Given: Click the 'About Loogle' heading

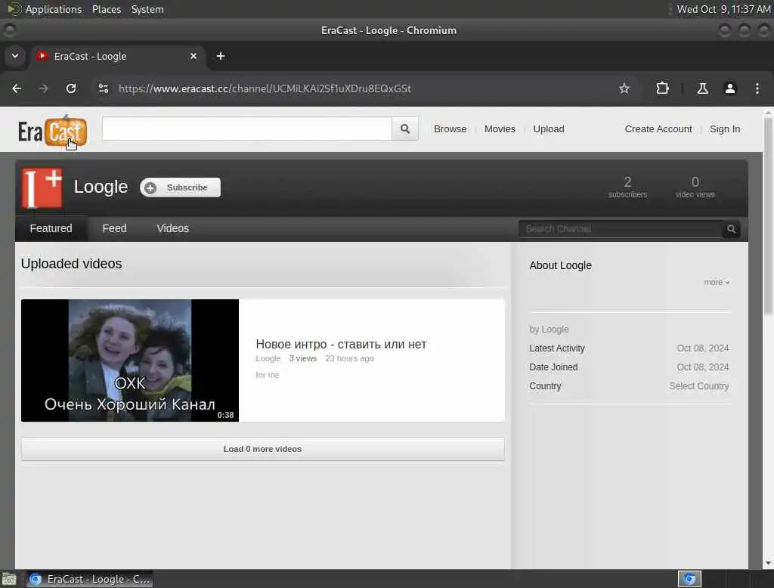Looking at the screenshot, I should point(560,265).
